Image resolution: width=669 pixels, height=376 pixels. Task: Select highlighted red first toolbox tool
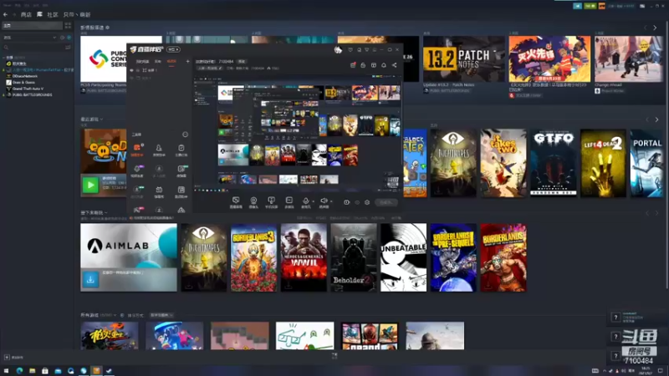point(137,150)
